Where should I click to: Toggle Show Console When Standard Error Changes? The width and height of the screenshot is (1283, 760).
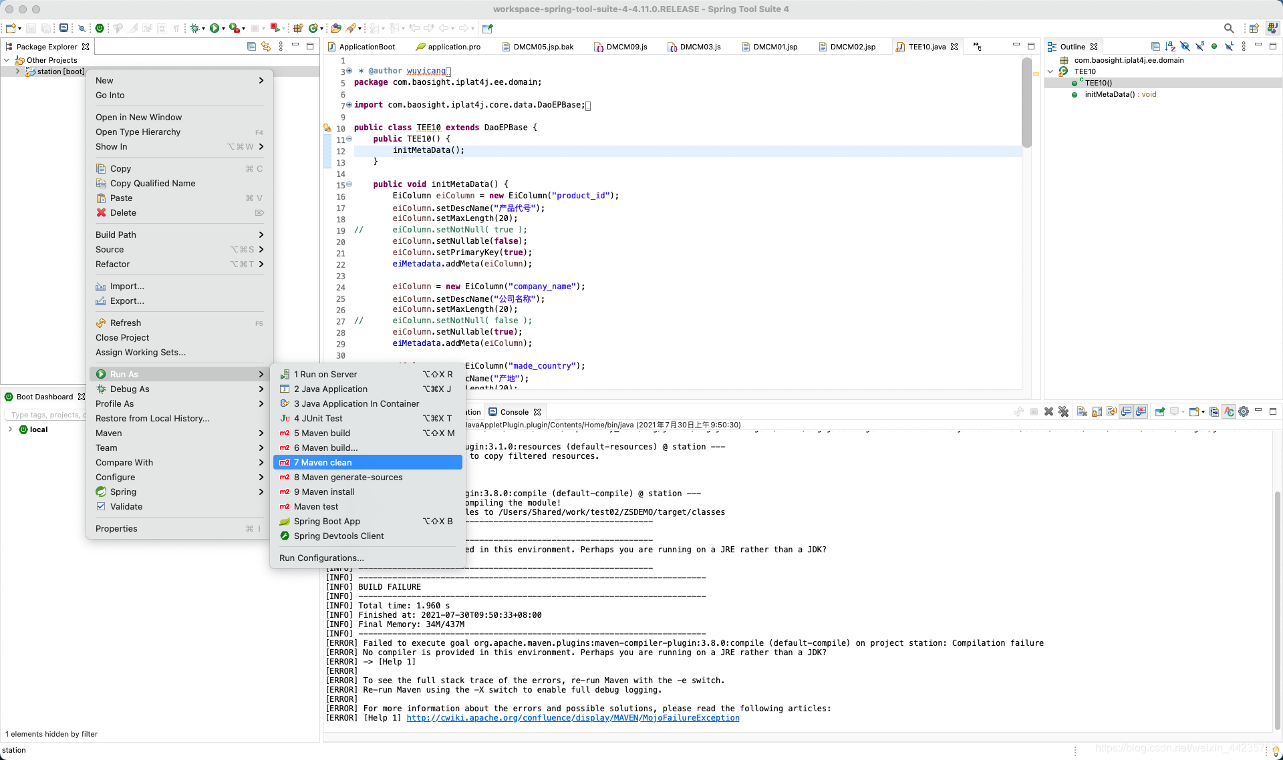(x=1141, y=411)
